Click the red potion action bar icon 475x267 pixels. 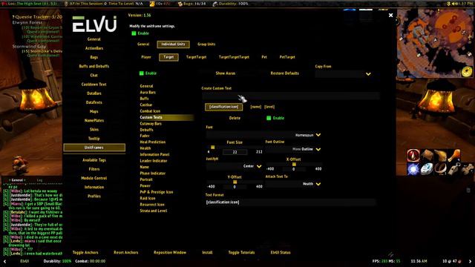point(413,155)
